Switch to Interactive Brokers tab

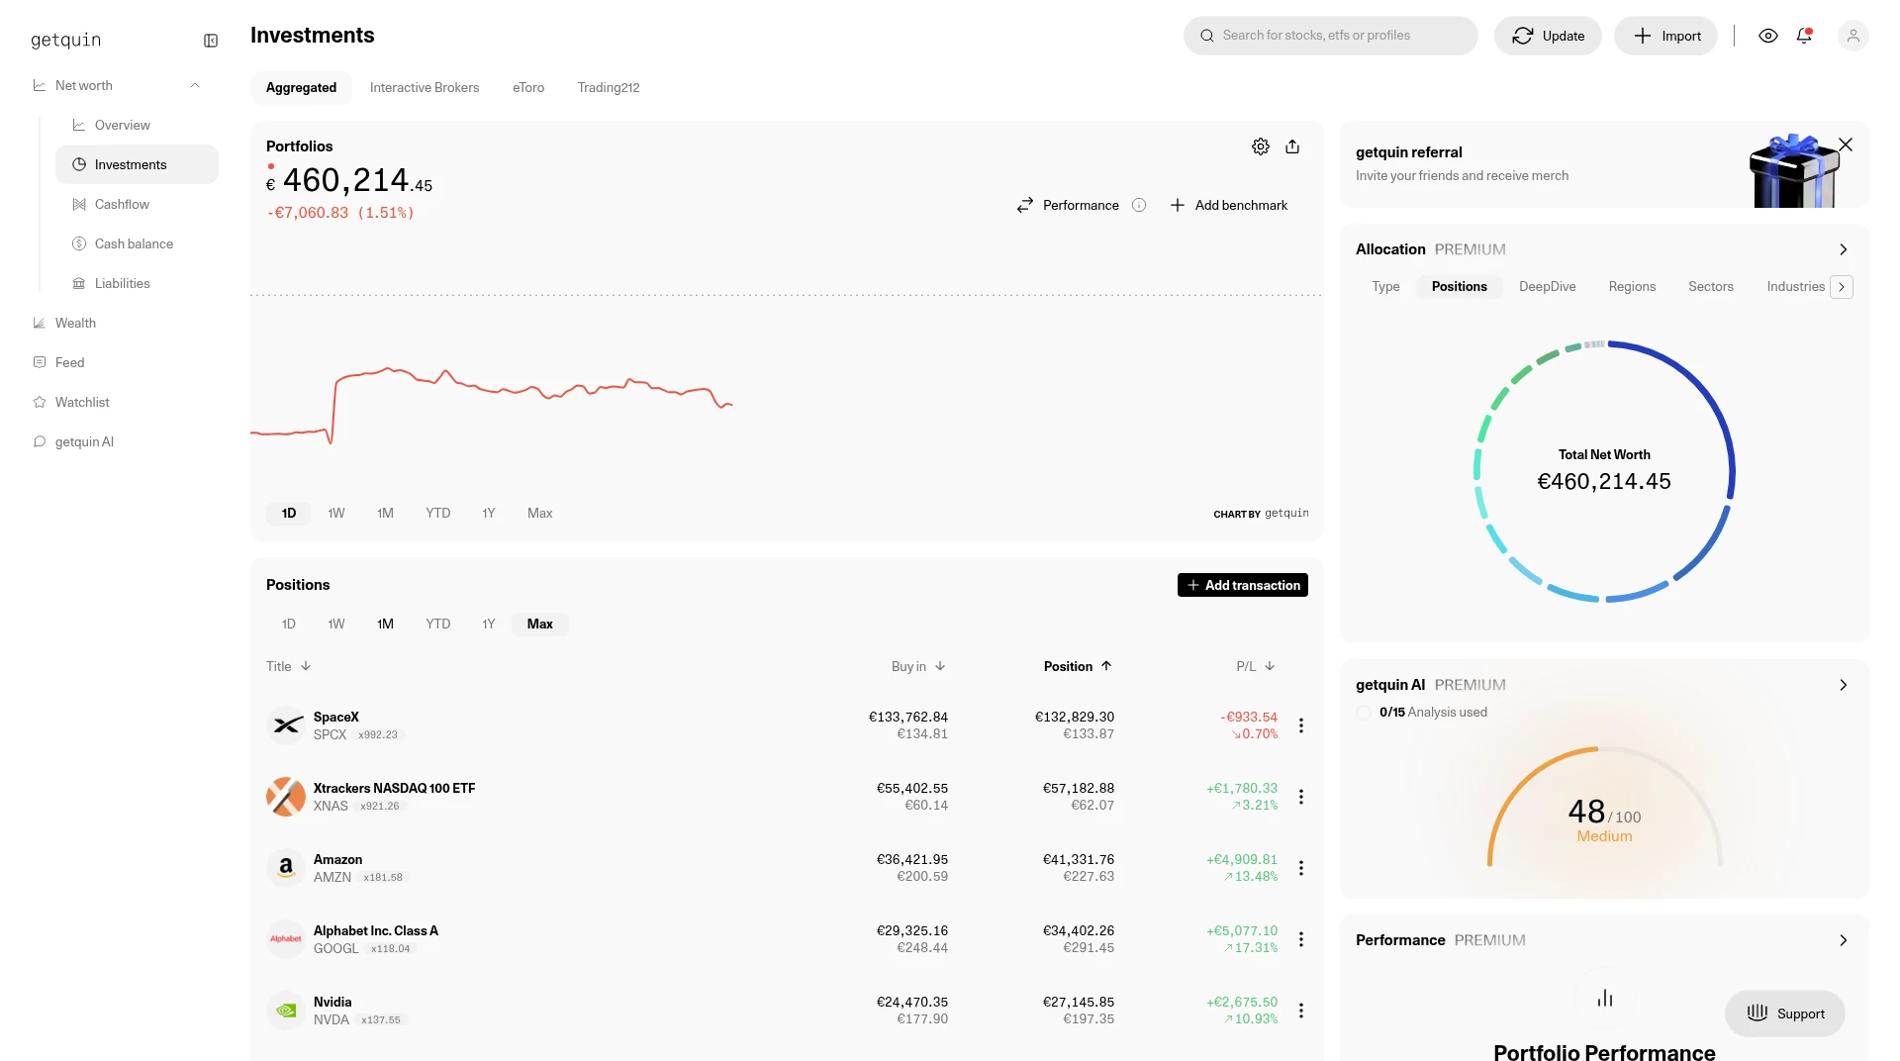tap(425, 87)
